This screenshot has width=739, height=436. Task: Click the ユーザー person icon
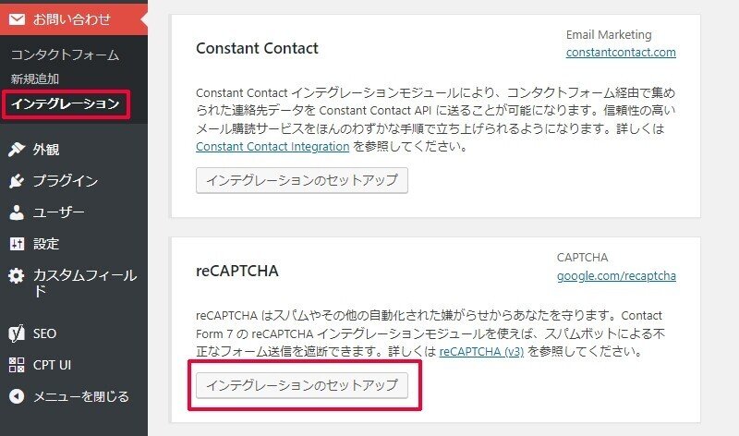[x=17, y=212]
